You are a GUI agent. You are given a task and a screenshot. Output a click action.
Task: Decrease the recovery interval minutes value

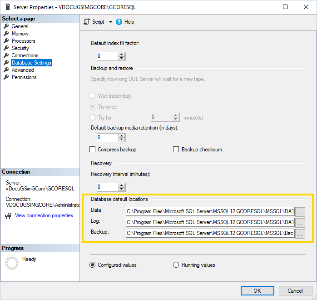[x=122, y=189]
